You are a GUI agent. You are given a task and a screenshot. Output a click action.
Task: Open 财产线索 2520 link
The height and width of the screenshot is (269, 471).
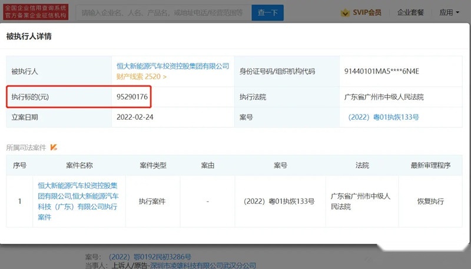click(x=141, y=77)
